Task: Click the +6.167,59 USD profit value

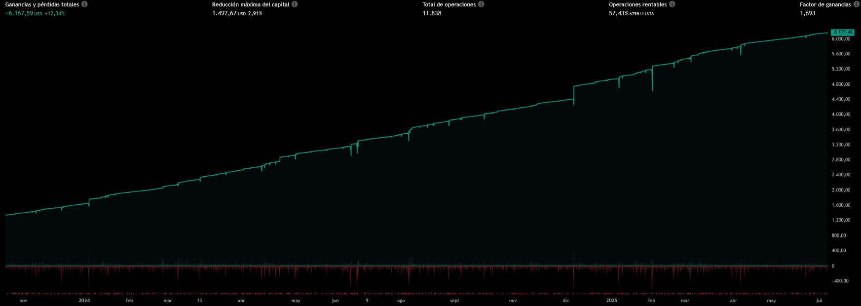Action: [x=20, y=13]
